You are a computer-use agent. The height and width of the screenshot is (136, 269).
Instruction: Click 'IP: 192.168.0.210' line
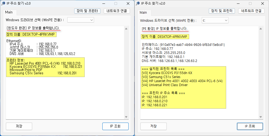155,101
